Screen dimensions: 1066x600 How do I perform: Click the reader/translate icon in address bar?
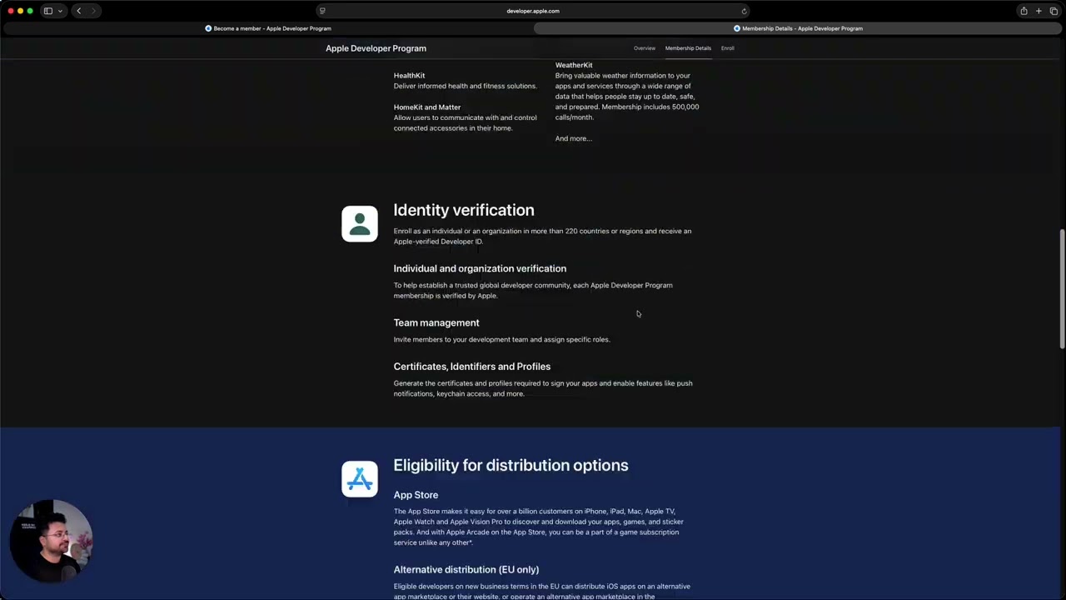coord(322,11)
